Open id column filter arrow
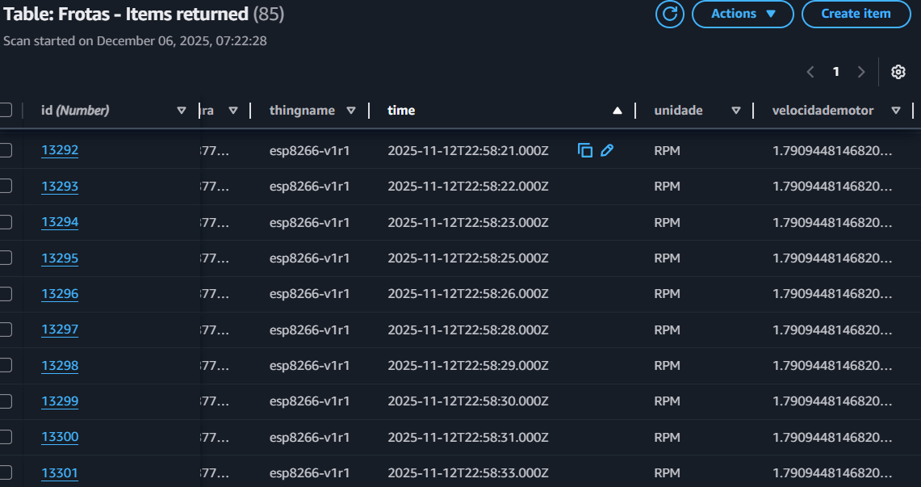Screen dimensions: 921x487 [181, 111]
